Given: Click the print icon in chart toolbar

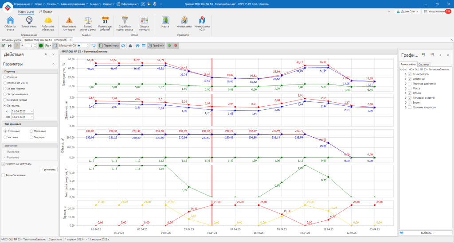Looking at the screenshot, I should pyautogui.click(x=10, y=46).
